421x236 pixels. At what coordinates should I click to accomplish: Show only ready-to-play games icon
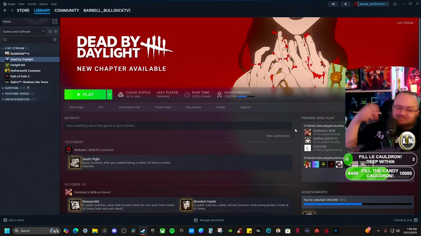pyautogui.click(x=56, y=31)
